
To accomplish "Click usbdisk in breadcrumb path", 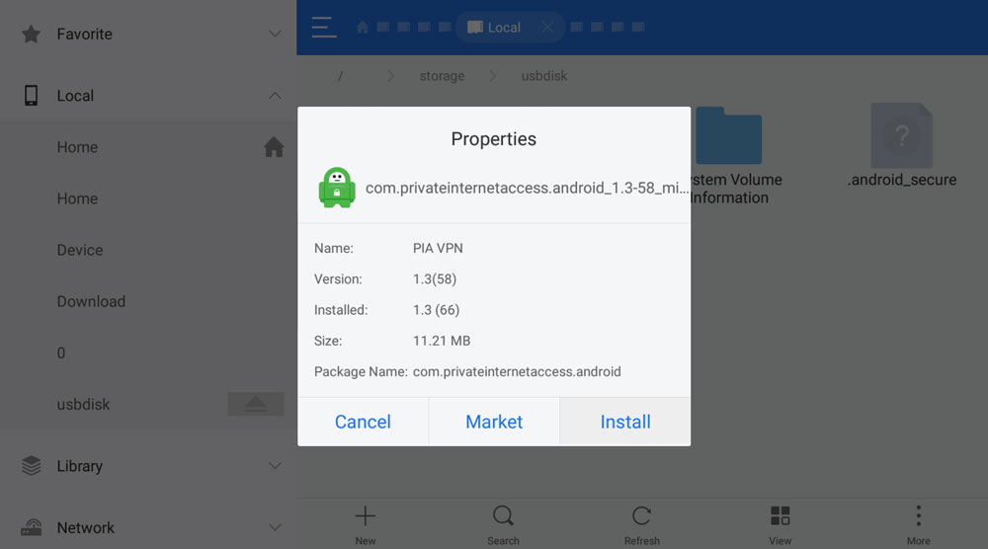I will click(543, 76).
